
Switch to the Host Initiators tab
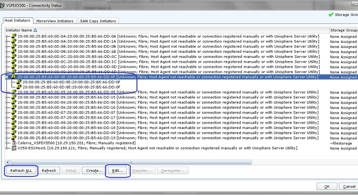18,21
